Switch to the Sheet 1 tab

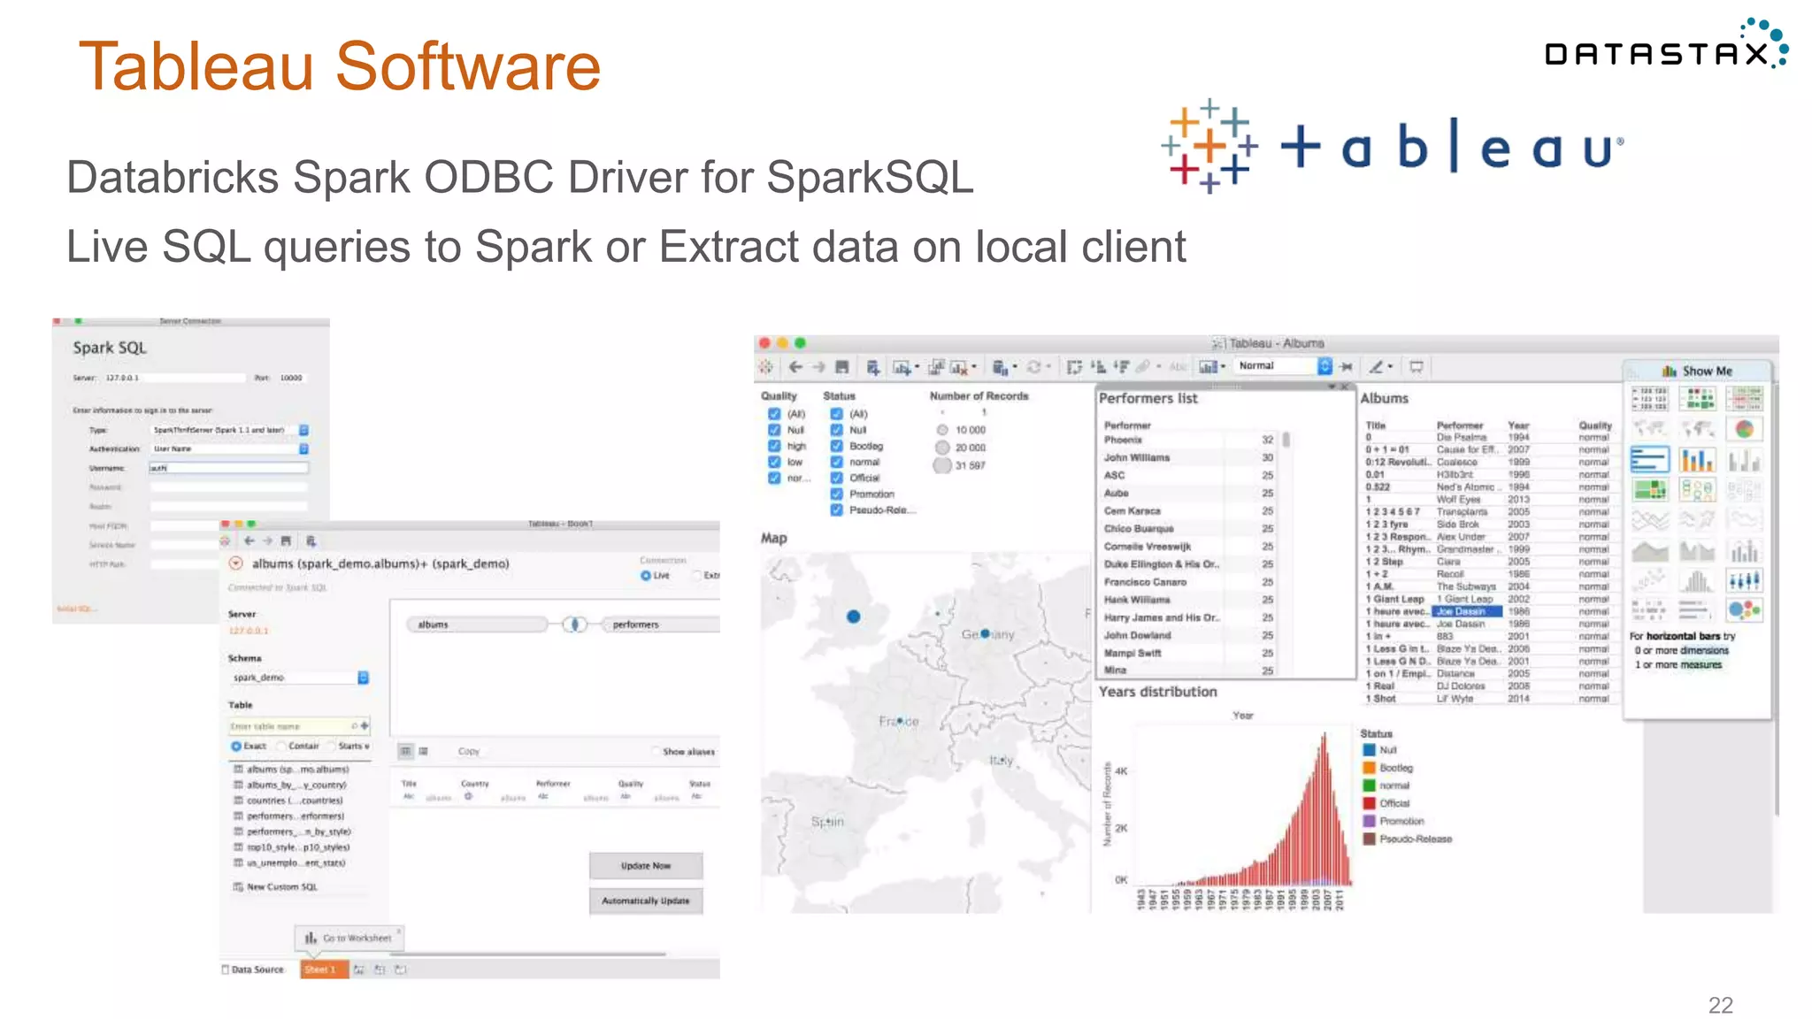point(322,969)
